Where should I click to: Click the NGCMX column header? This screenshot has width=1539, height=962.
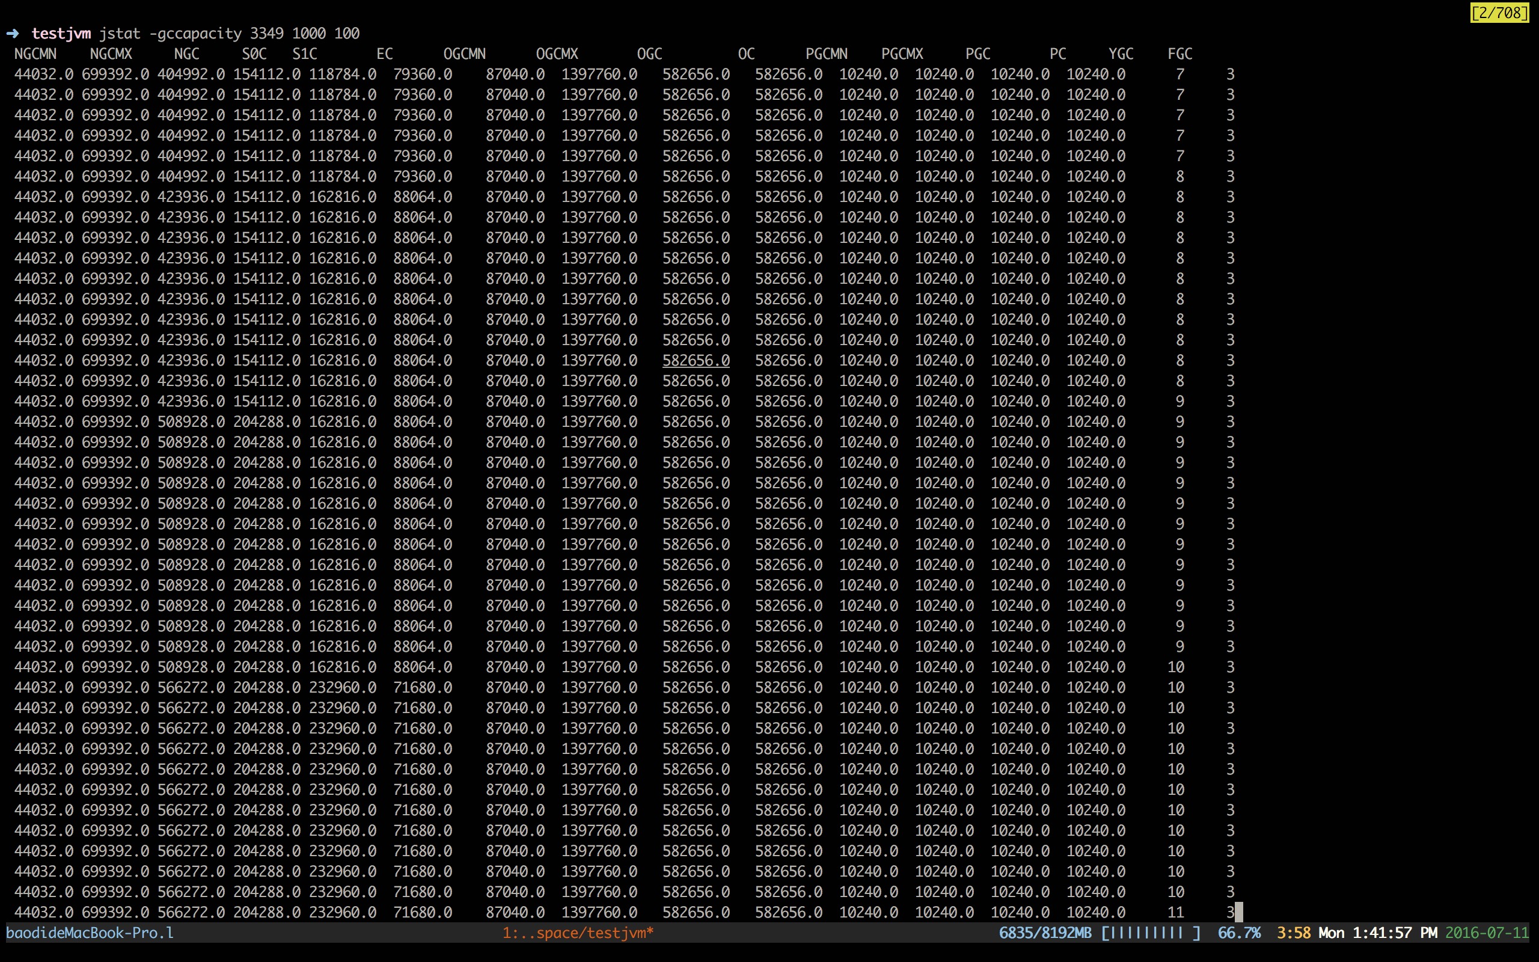click(111, 54)
